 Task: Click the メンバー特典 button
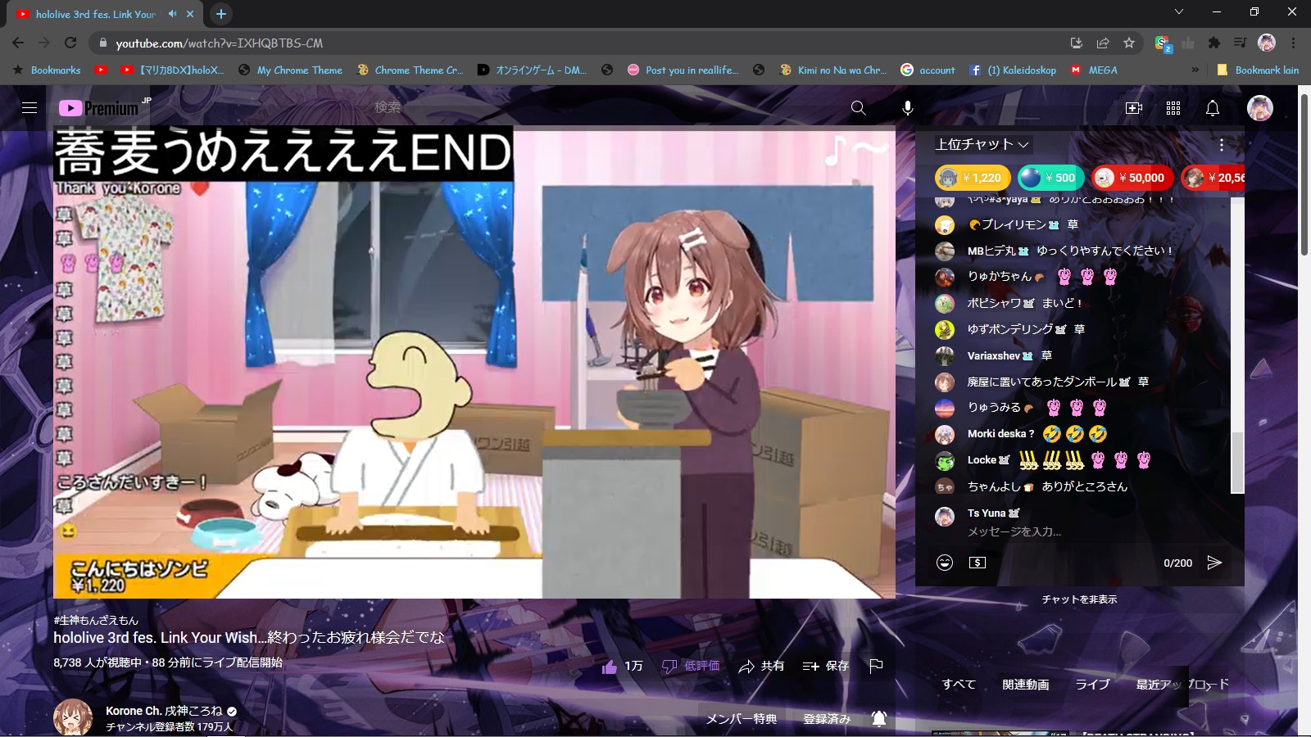742,719
